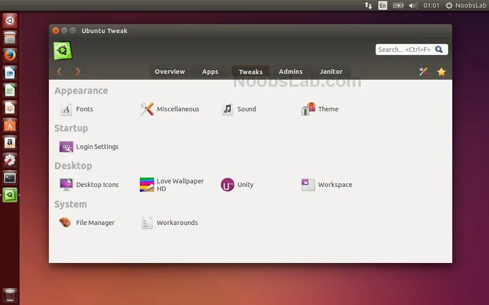489x305 pixels.
Task: Open the Ubuntu Dash launcher icon
Action: click(x=10, y=20)
